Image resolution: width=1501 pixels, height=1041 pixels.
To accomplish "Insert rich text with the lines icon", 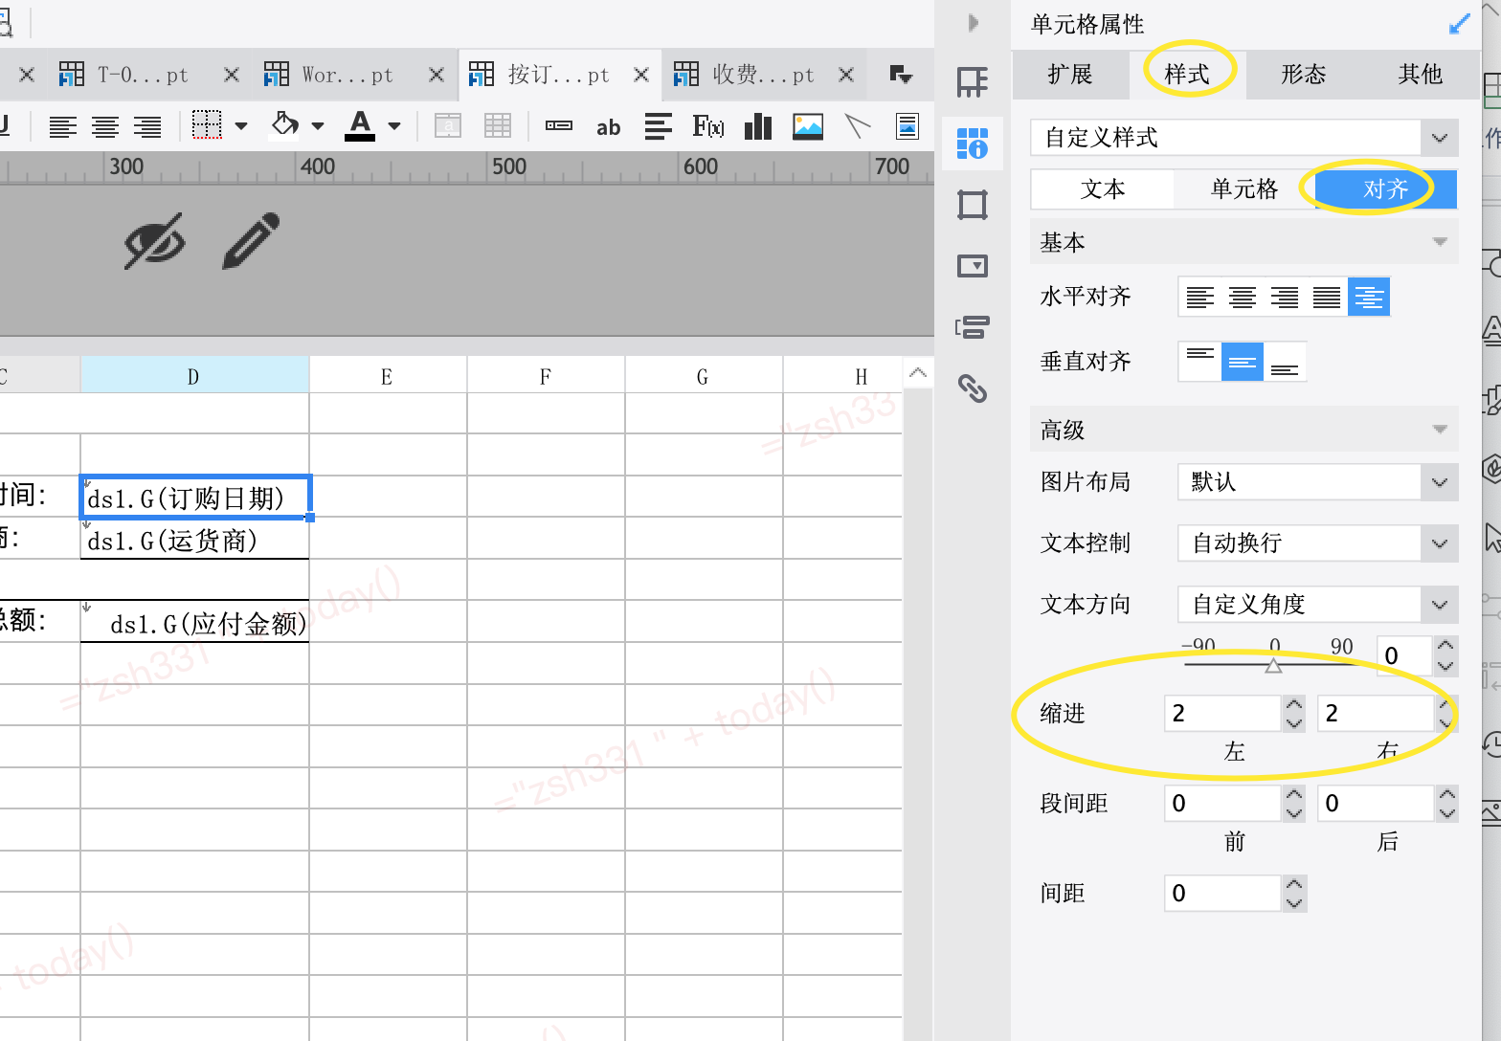I will coord(659,125).
